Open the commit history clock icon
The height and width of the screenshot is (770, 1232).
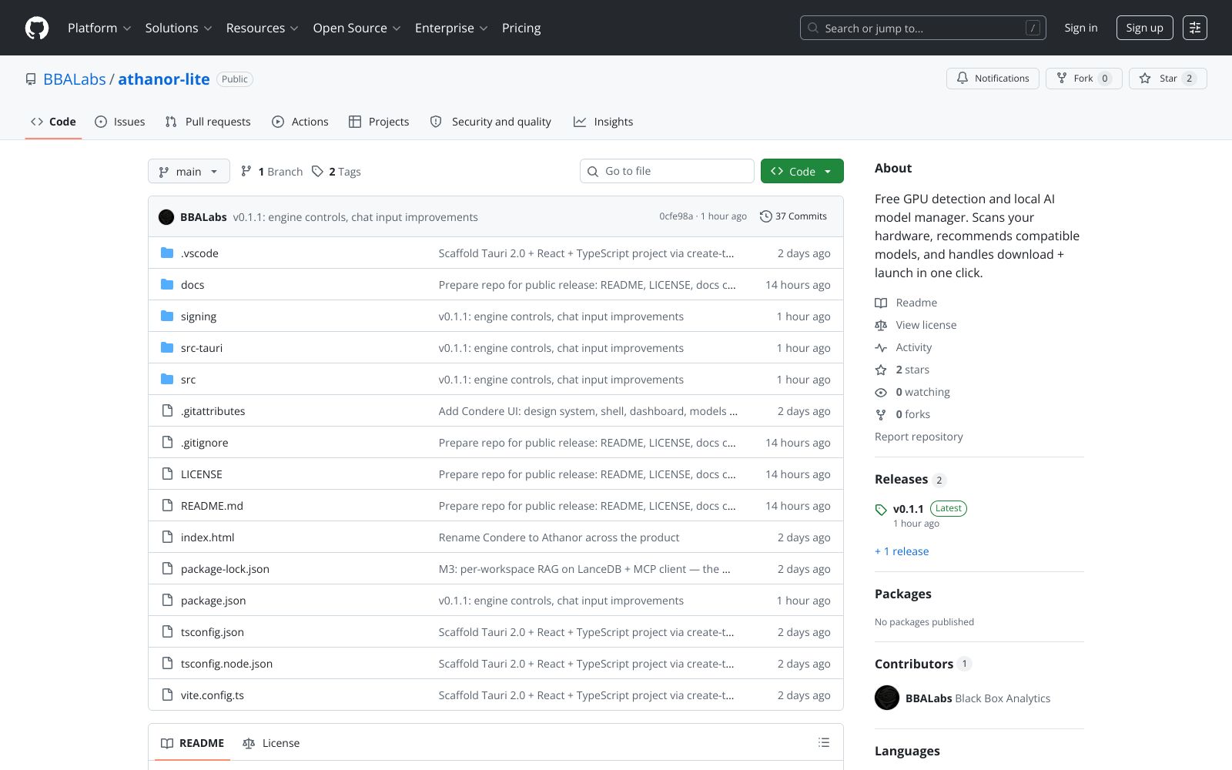(x=765, y=216)
